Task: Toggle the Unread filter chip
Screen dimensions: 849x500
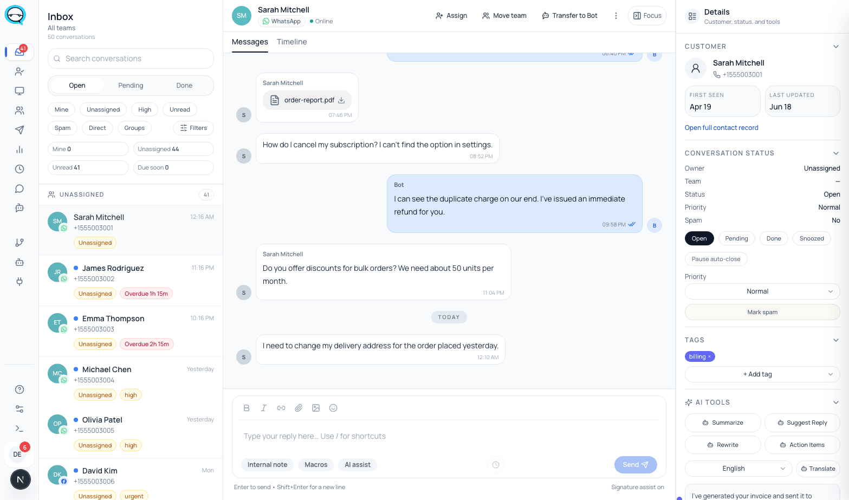Action: click(x=180, y=109)
